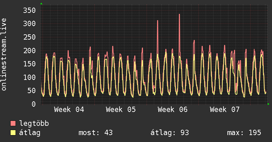Click the Week 05 axis label
The width and height of the screenshot is (272, 142).
click(x=121, y=110)
